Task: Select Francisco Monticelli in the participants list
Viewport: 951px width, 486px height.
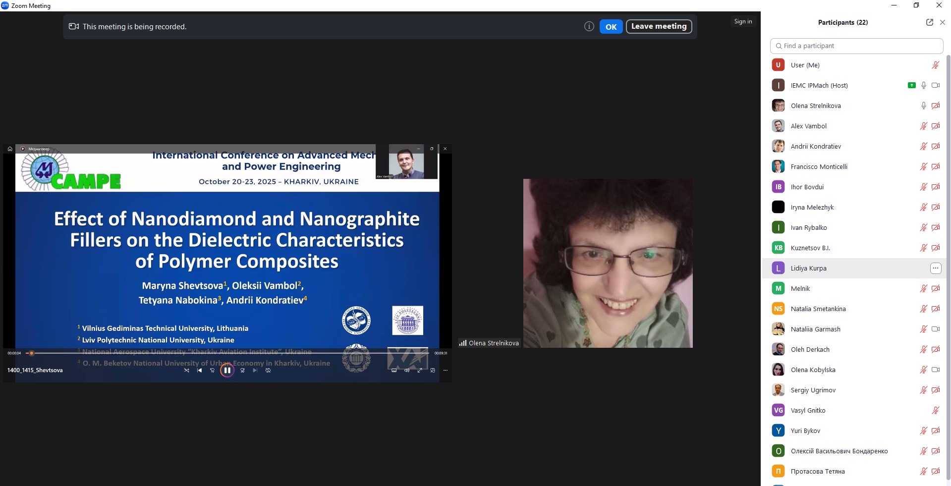Action: point(819,166)
